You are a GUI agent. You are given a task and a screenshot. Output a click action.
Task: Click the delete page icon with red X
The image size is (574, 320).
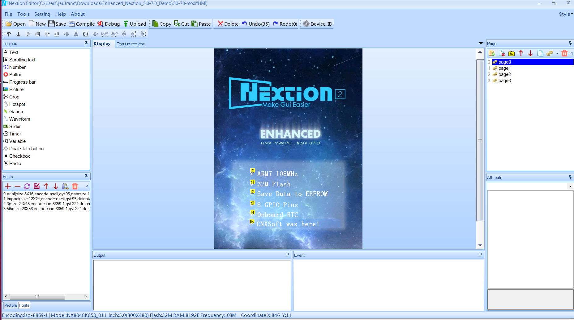click(x=502, y=53)
